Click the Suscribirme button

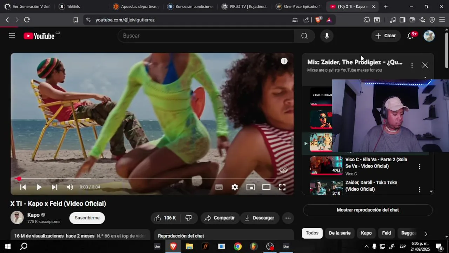(x=87, y=218)
